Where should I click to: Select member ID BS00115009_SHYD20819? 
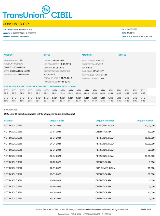(x=25, y=33)
